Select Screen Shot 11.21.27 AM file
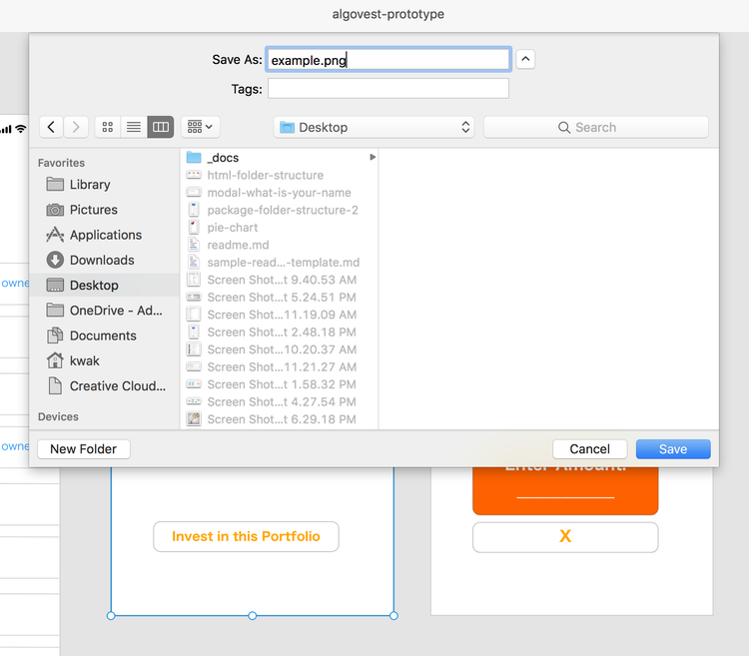 (279, 366)
